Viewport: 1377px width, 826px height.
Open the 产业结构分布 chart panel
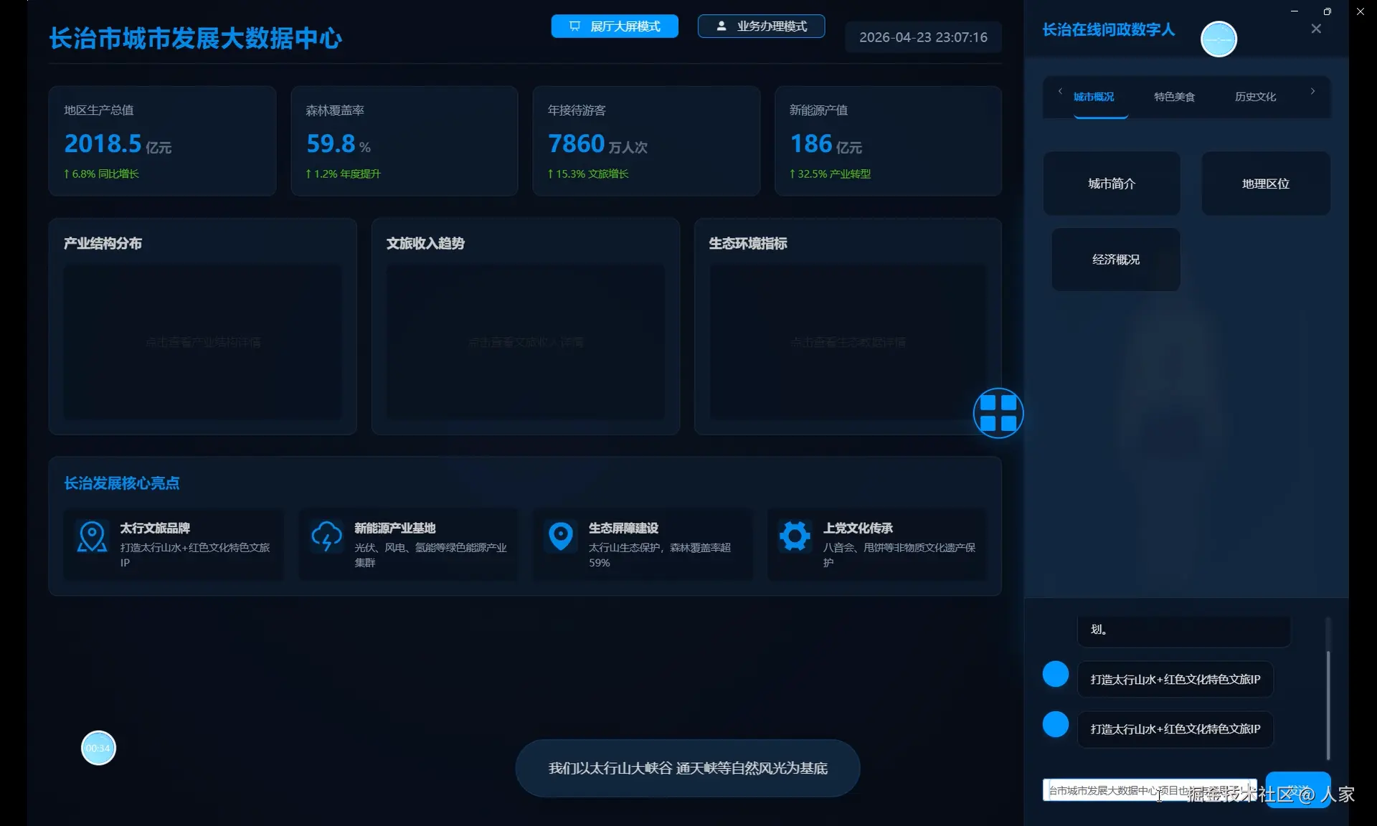click(x=202, y=342)
